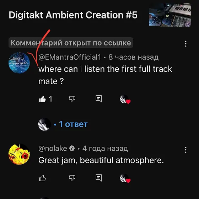Open EMantraOfficial1 profile avatar
199x199 pixels.
coord(19,63)
